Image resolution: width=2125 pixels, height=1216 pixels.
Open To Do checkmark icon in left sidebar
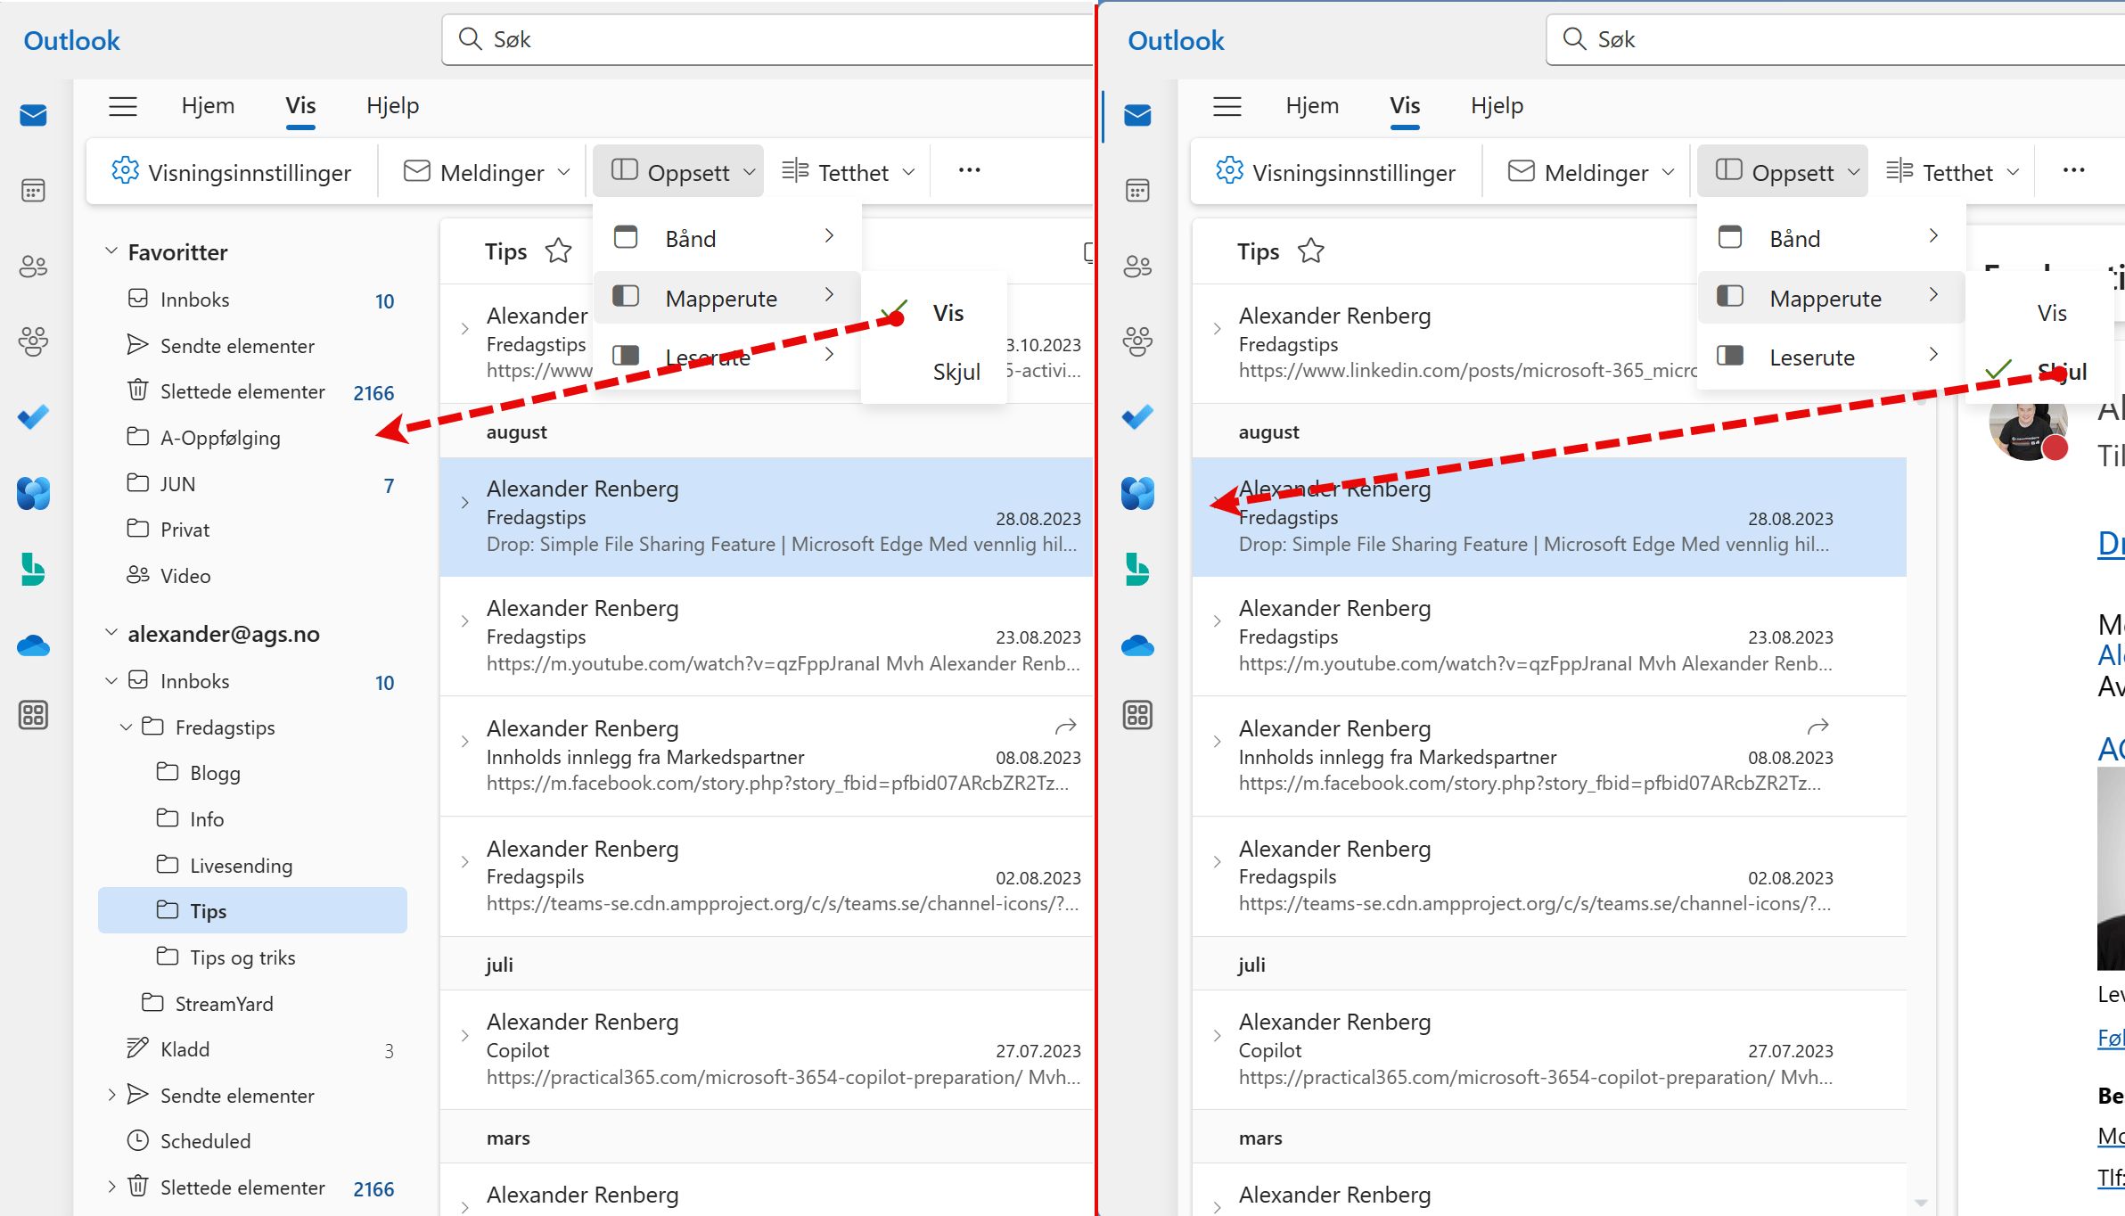coord(34,417)
